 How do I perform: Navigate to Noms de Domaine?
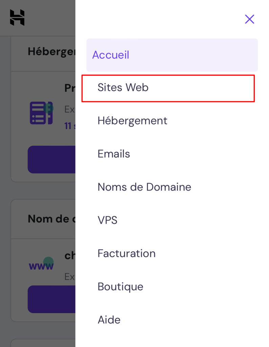(x=144, y=187)
